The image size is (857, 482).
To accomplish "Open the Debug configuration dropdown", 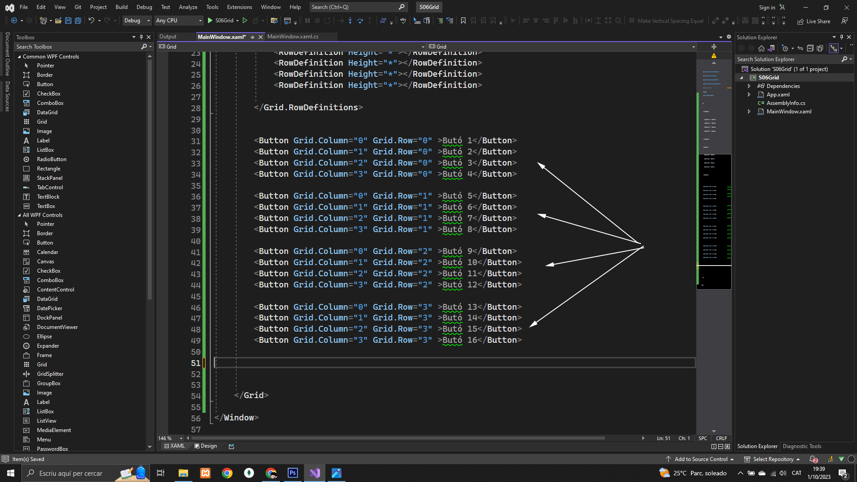I will pyautogui.click(x=137, y=21).
